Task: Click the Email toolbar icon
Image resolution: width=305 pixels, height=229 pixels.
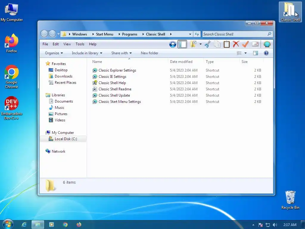Action: pos(255,44)
